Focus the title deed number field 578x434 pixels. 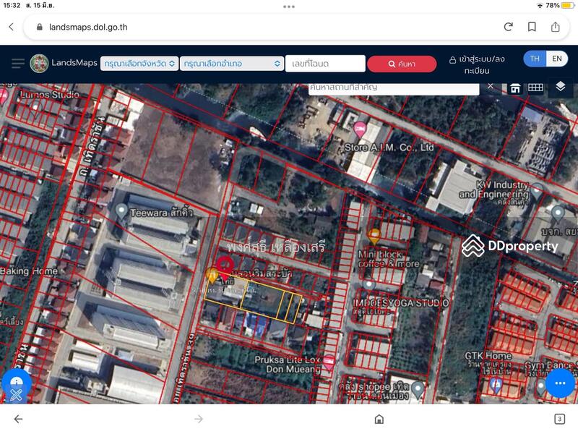point(324,64)
